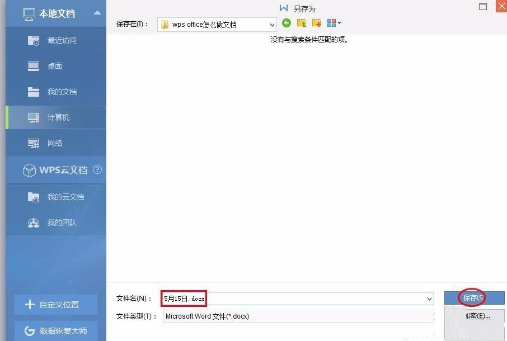Click the green back arrow icon
The image size is (507, 341).
click(x=287, y=23)
